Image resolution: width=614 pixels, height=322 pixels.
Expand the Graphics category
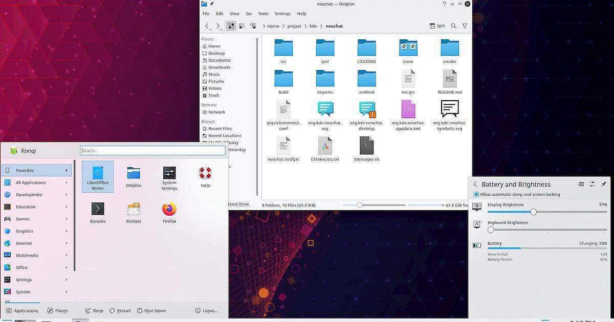point(36,231)
